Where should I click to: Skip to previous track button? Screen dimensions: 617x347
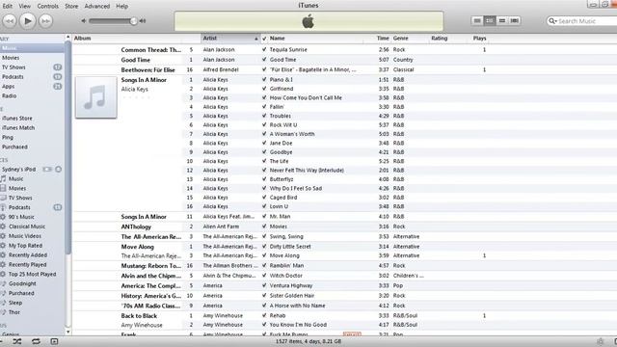10,21
